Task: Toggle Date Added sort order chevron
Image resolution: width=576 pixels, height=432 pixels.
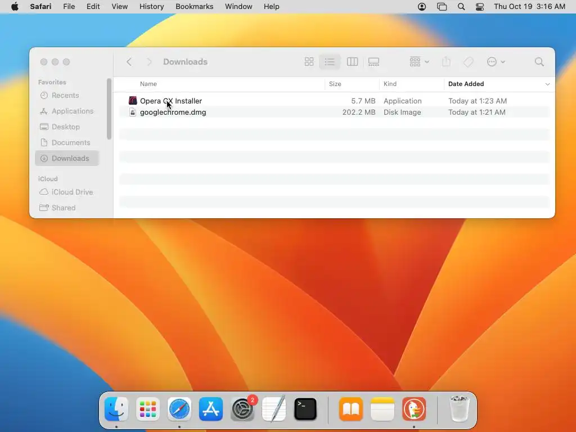Action: [547, 84]
